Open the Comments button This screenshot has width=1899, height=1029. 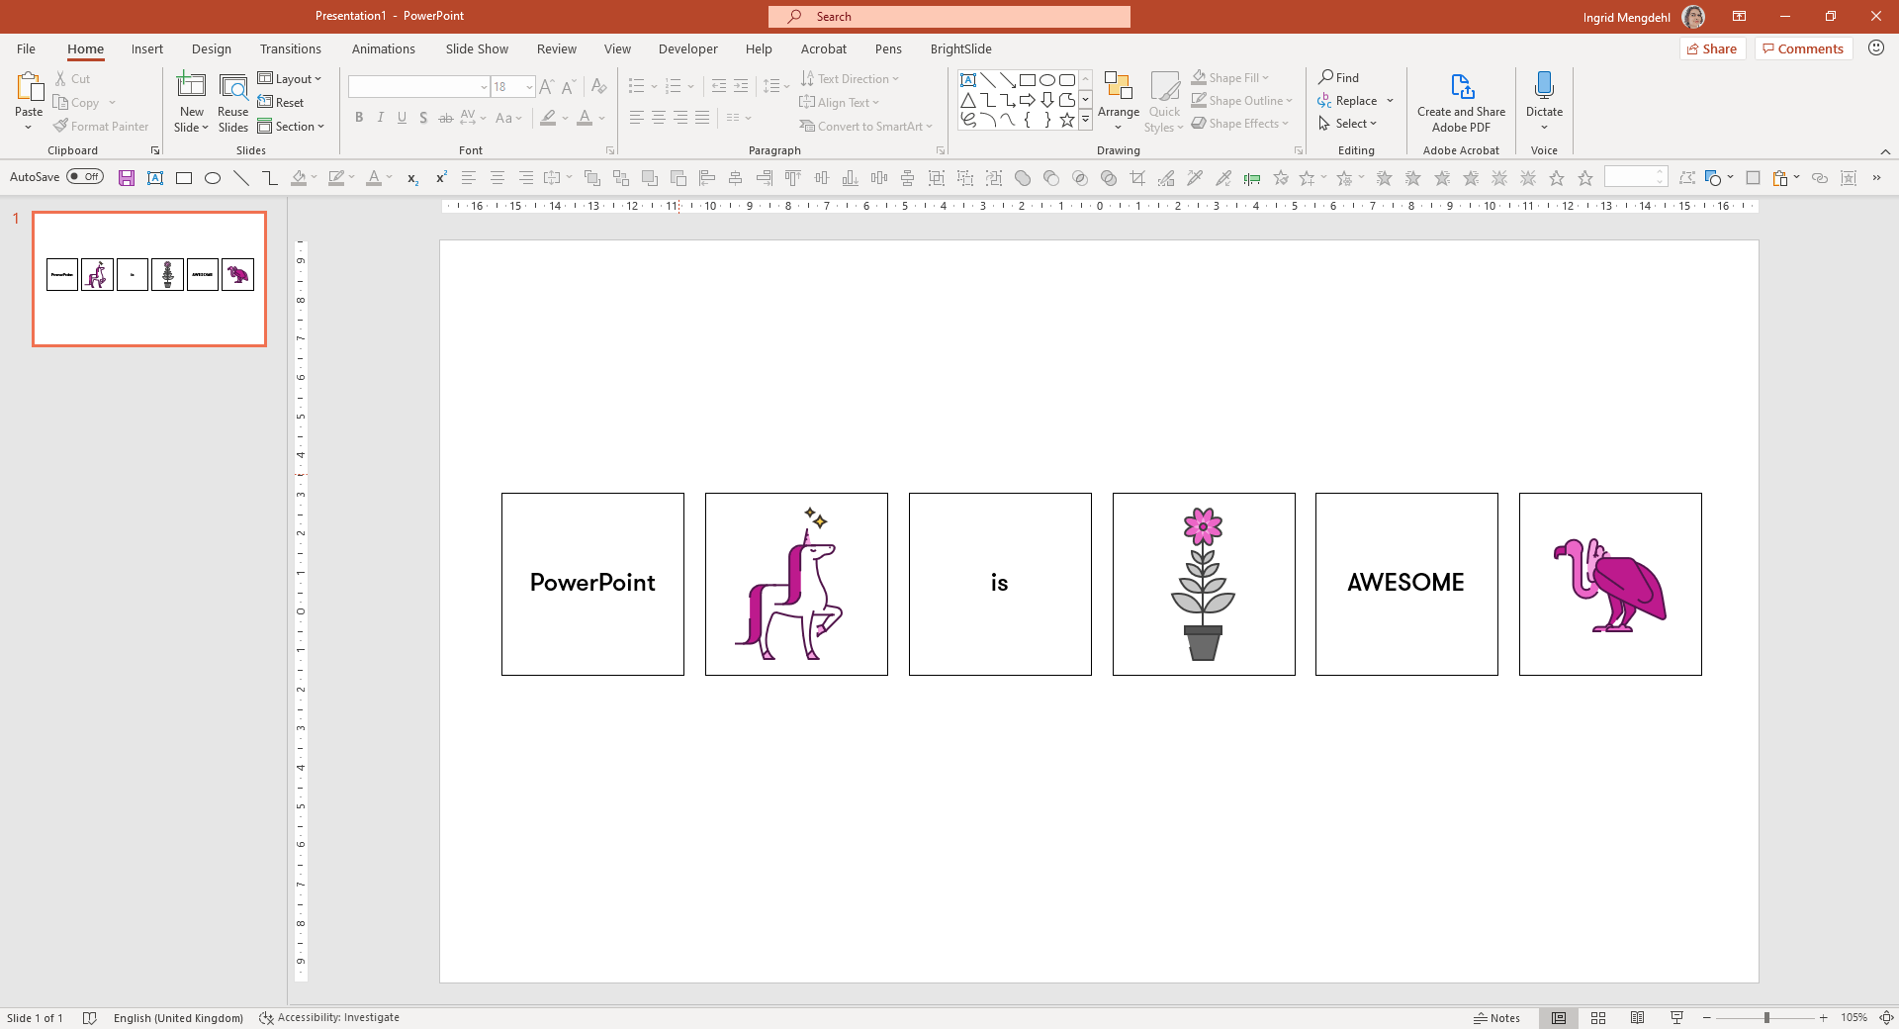(x=1803, y=48)
